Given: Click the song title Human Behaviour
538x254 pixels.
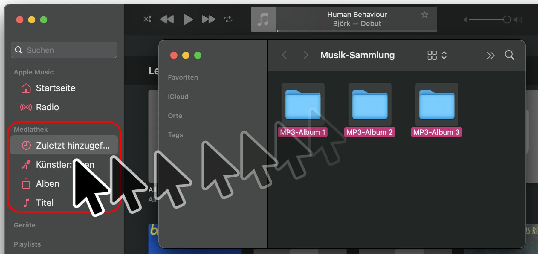Looking at the screenshot, I should pos(357,14).
